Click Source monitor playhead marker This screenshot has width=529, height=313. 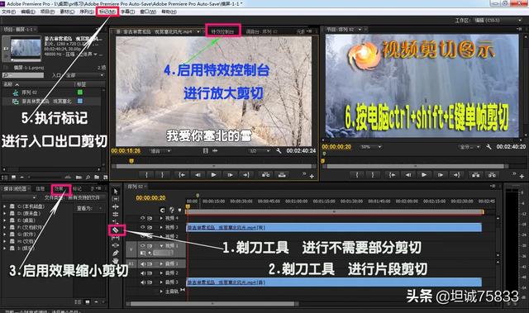(x=131, y=161)
